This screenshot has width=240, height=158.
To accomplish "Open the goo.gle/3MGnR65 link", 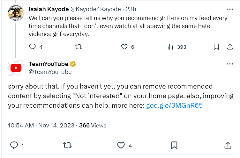I will [174, 106].
